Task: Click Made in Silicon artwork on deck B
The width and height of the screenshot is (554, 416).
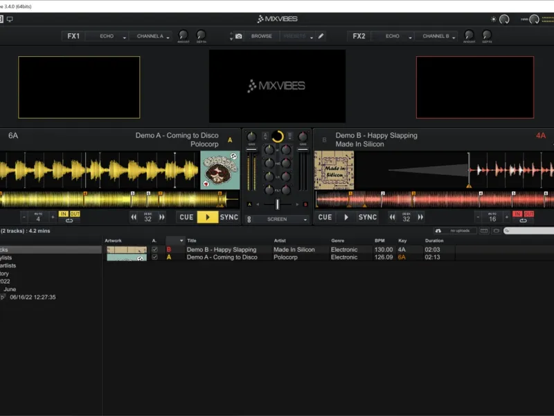Action: pos(334,170)
